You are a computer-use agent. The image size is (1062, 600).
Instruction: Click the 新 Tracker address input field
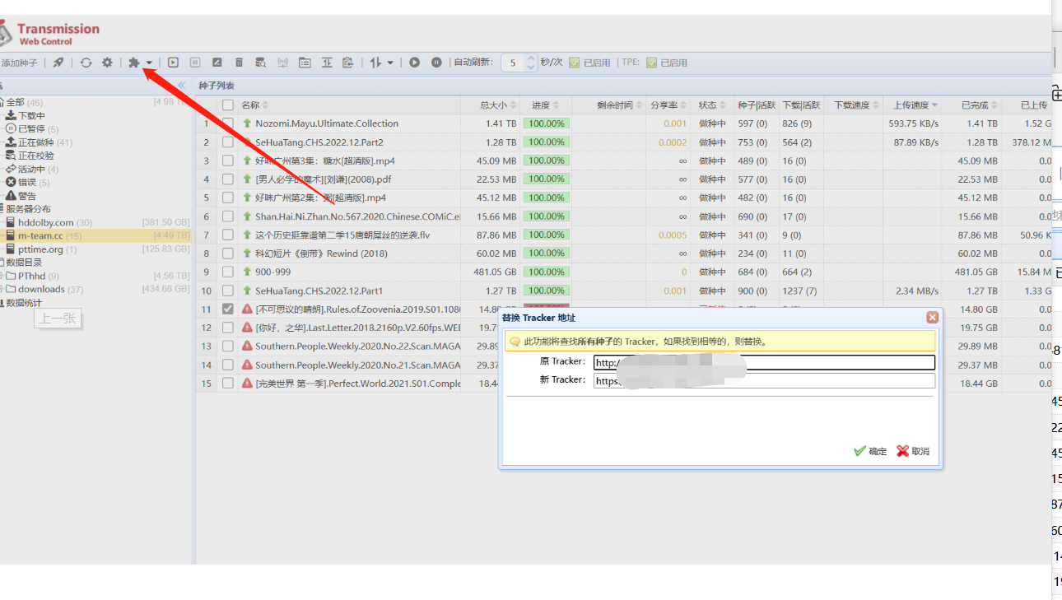pos(764,380)
